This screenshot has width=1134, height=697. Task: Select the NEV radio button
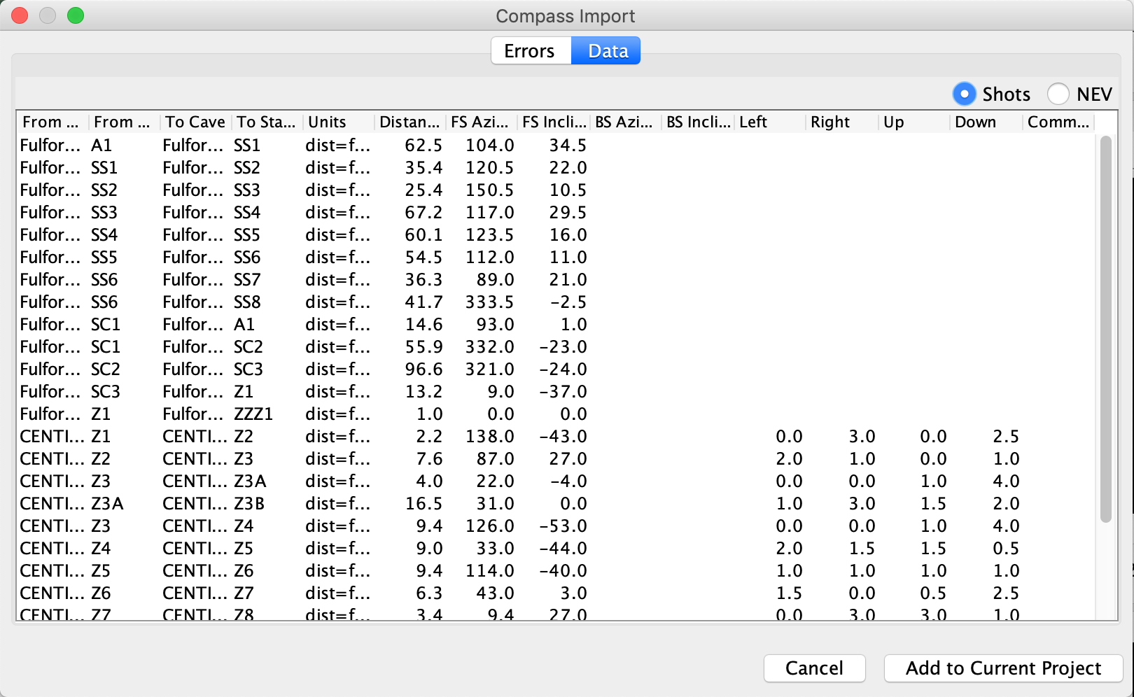1058,94
